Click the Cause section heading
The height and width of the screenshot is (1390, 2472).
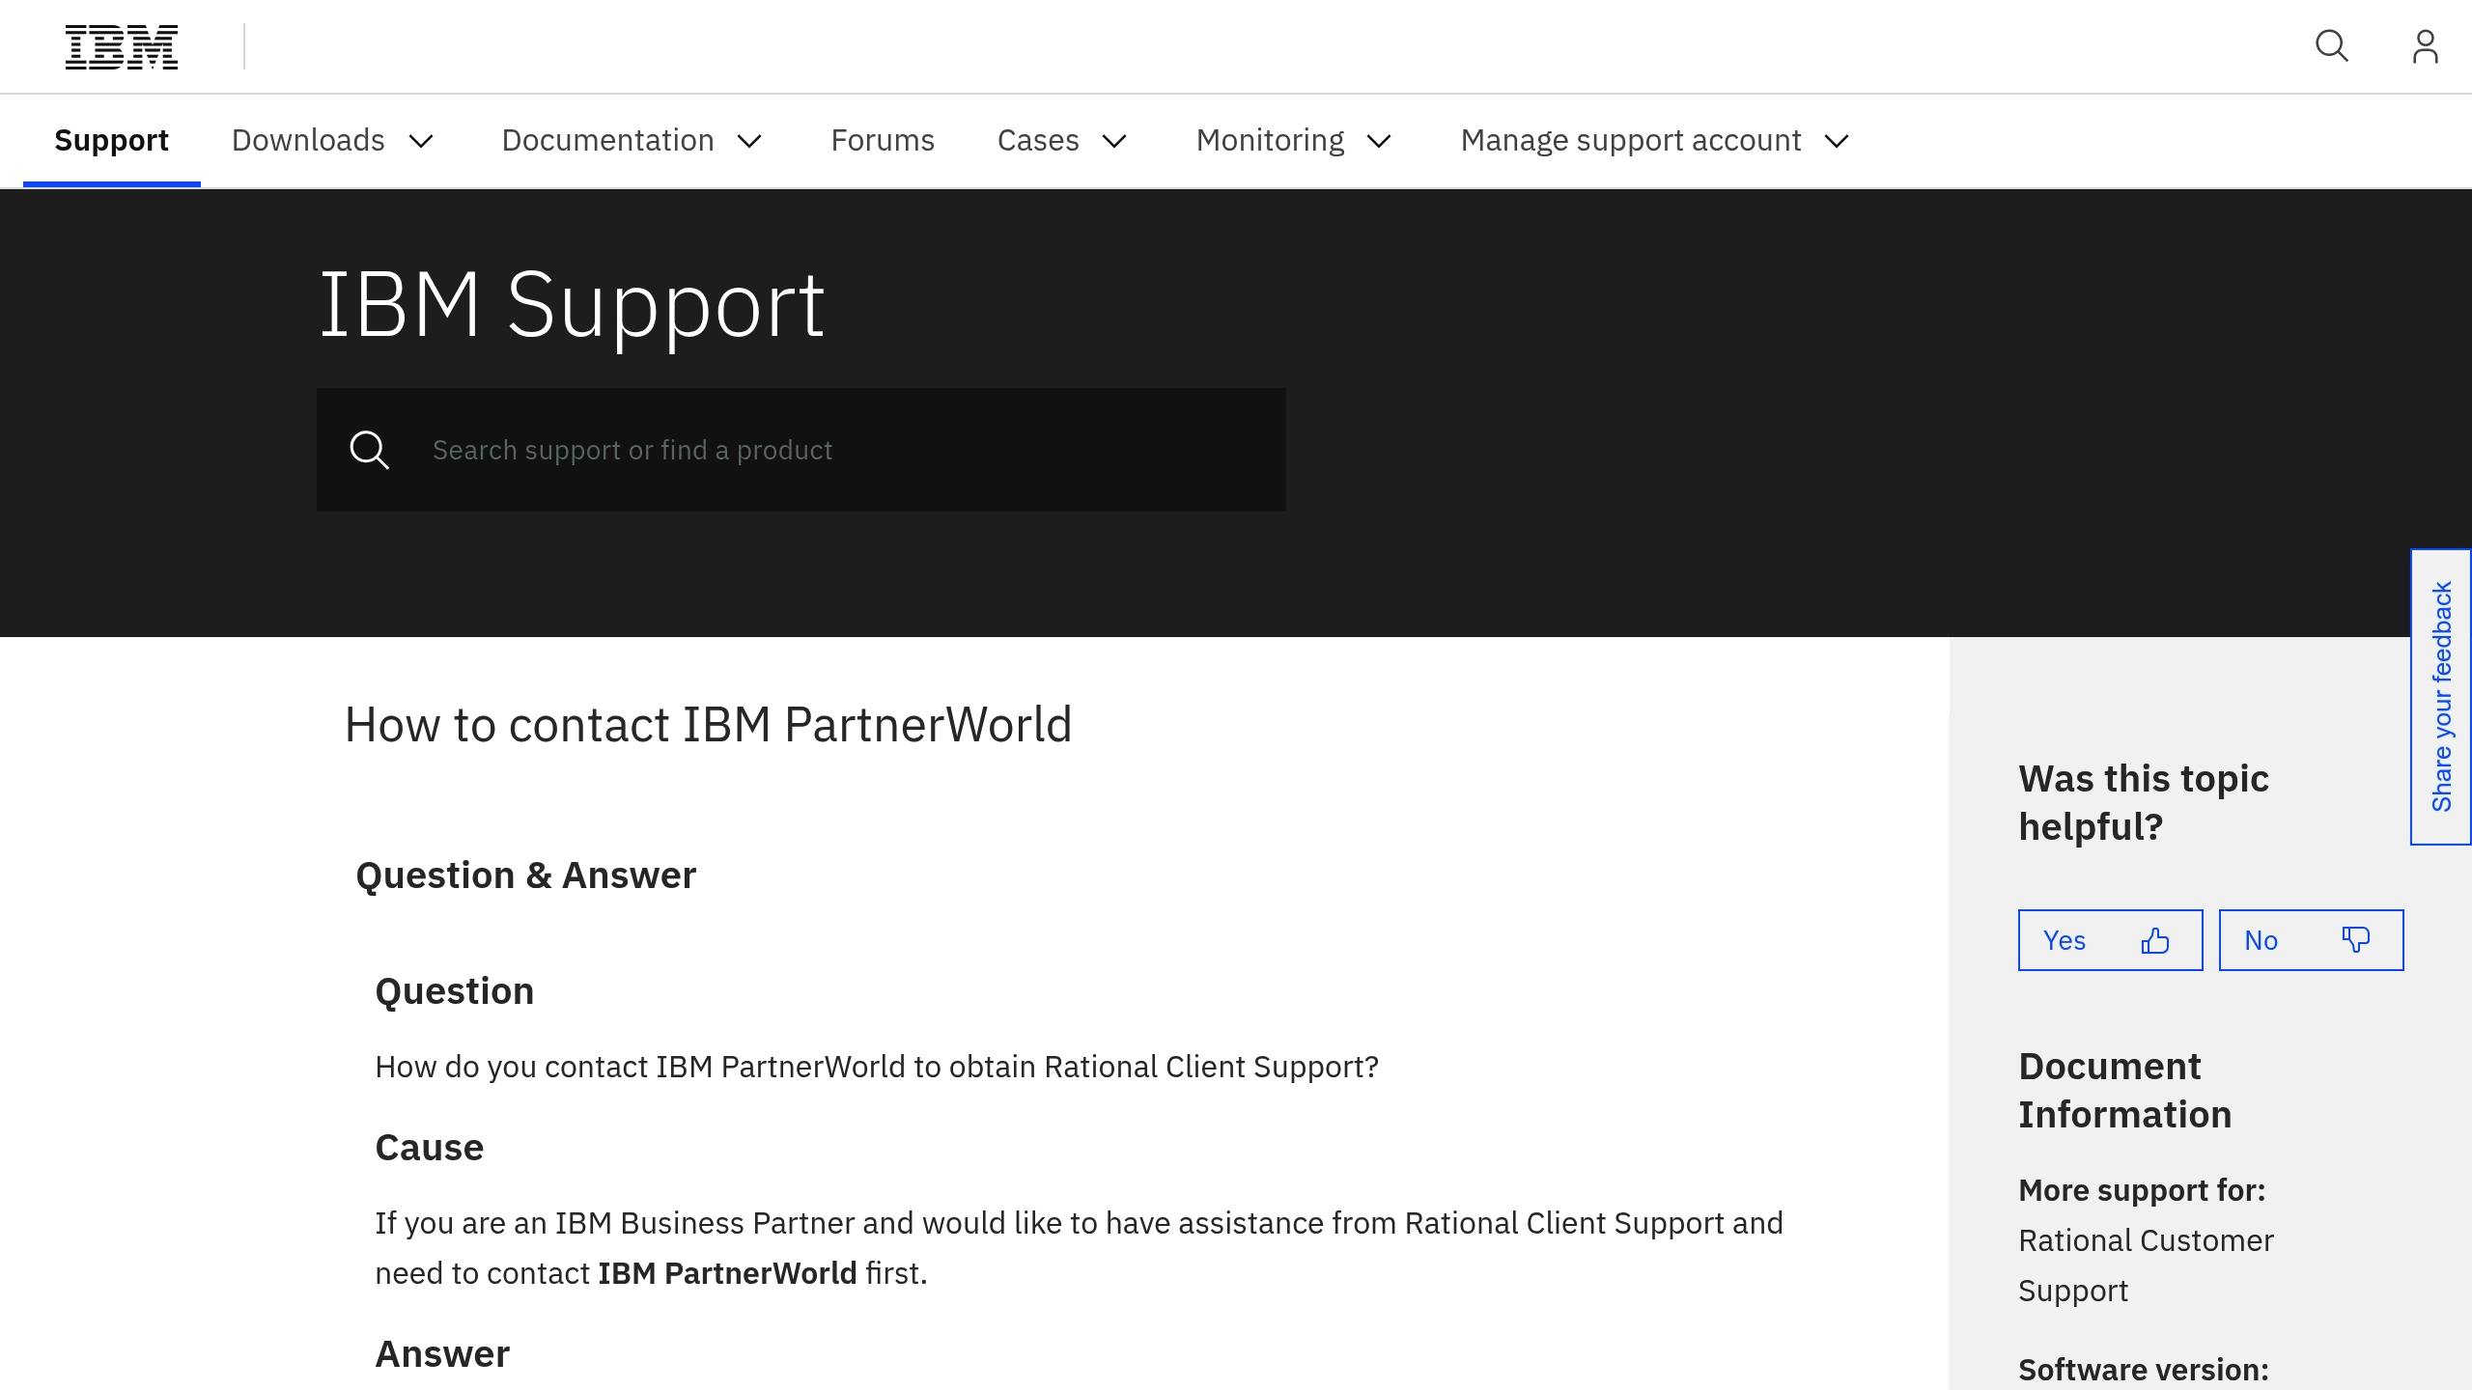click(x=430, y=1148)
